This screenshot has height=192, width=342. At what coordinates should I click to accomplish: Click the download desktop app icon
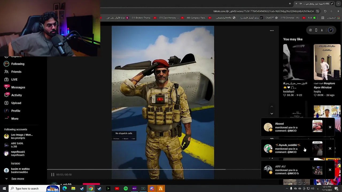point(322,30)
